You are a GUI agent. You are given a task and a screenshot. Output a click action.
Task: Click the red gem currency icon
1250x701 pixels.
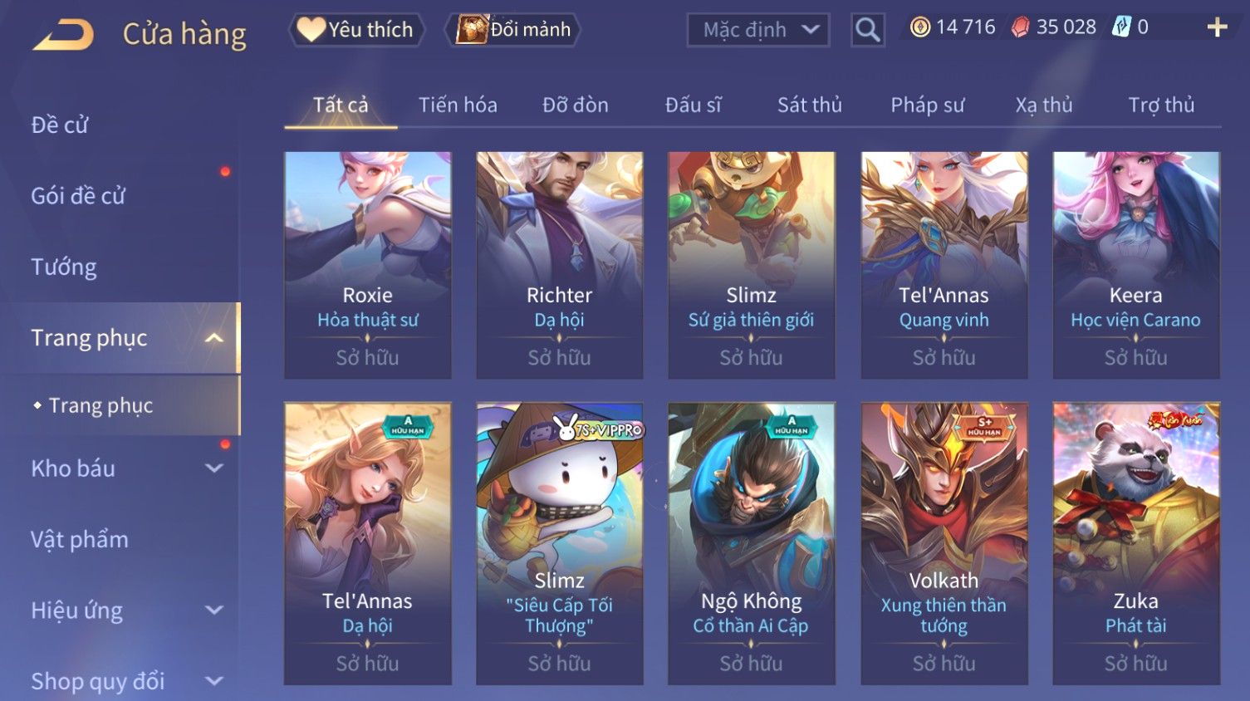pyautogui.click(x=1020, y=27)
